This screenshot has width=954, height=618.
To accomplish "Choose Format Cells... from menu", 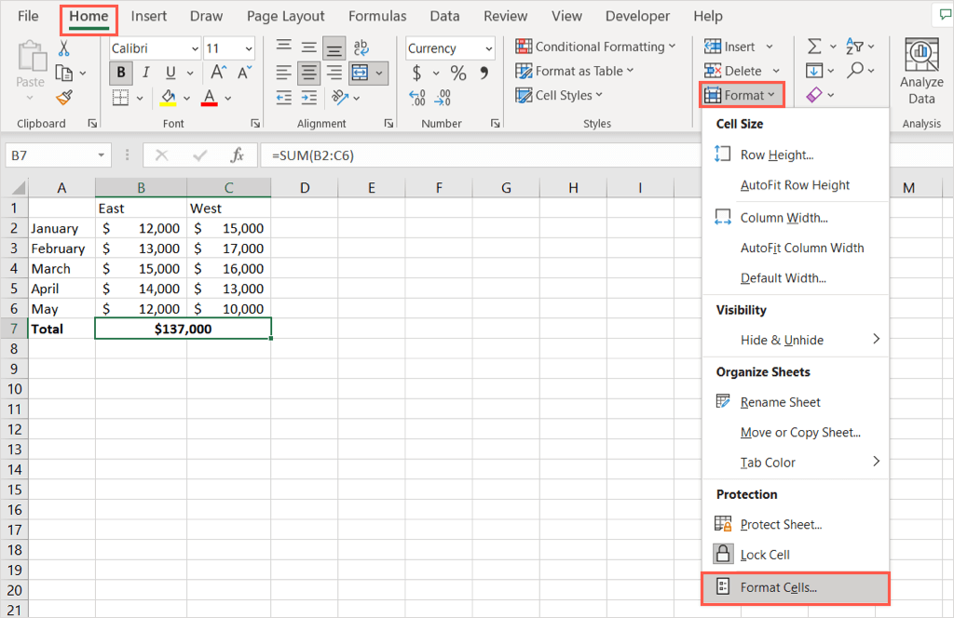I will click(x=796, y=587).
